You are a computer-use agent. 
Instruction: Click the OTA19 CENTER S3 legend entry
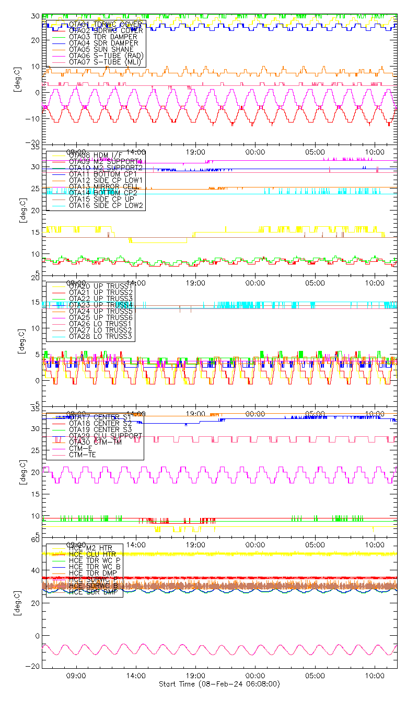100,429
